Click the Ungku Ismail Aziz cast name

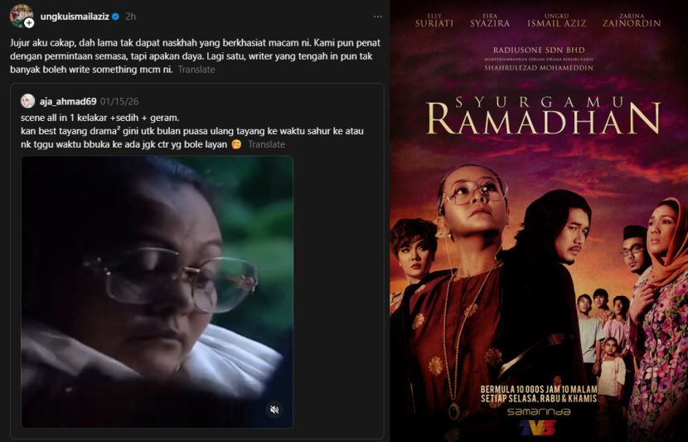556,21
